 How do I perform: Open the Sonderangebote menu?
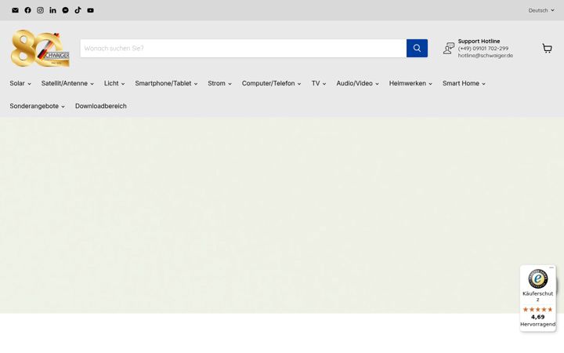pyautogui.click(x=38, y=106)
